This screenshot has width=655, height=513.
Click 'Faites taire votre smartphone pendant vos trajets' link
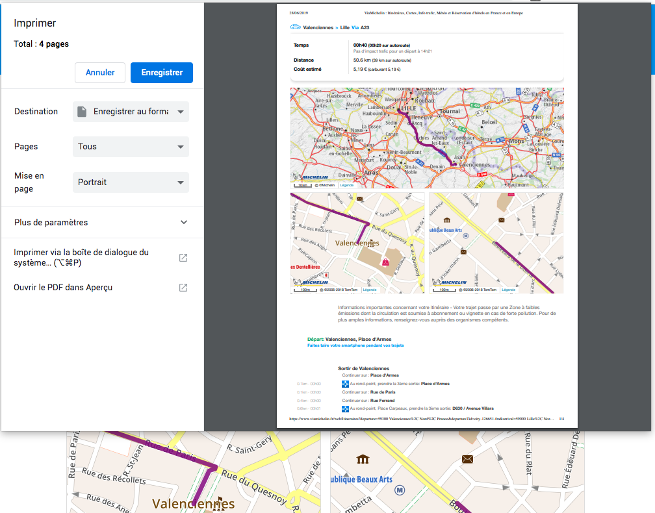(355, 345)
